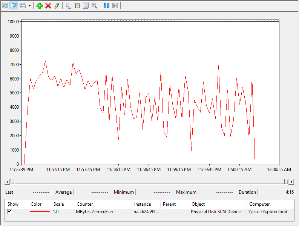Click the Duration field showing 4:16
The image size is (299, 226).
[x=276, y=192]
